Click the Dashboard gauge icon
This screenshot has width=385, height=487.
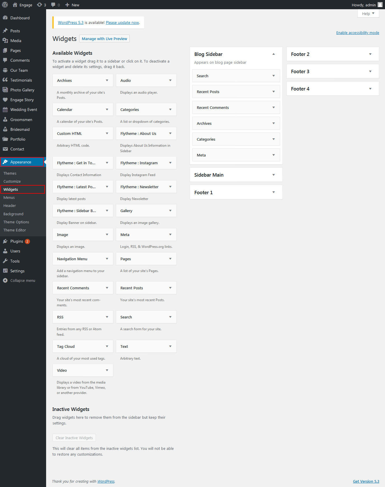tap(5, 18)
